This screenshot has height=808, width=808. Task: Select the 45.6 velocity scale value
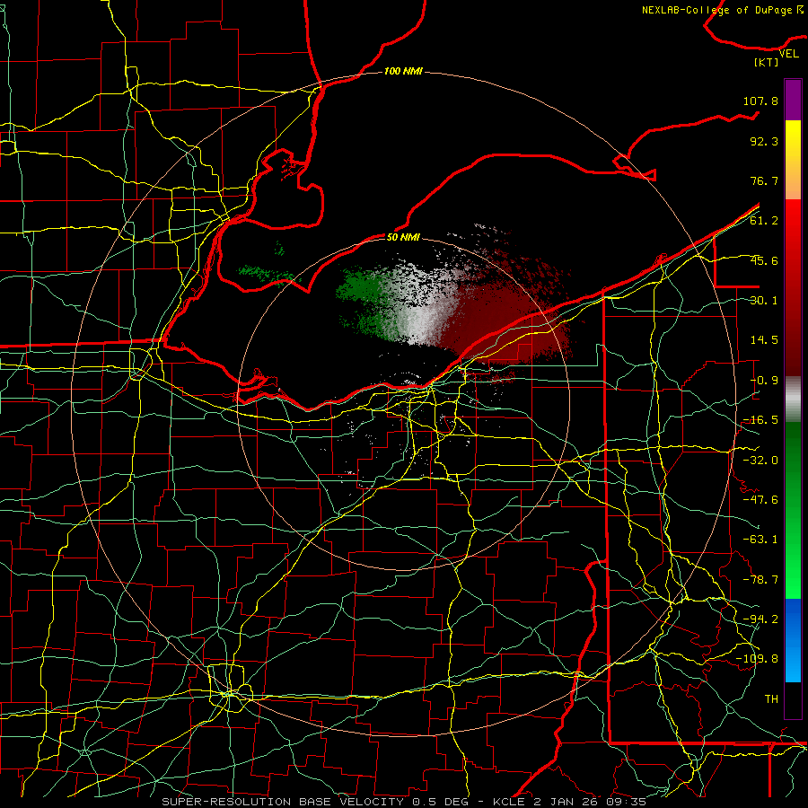point(764,260)
